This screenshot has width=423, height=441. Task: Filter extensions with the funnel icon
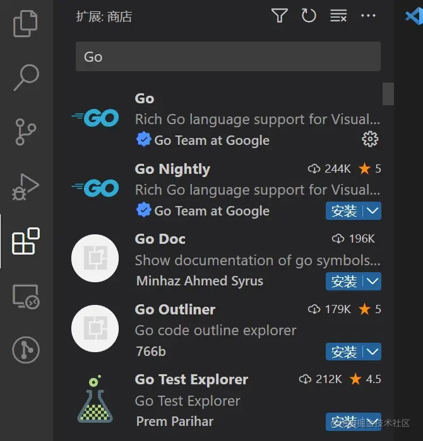pos(279,16)
